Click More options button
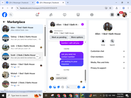 (x=77, y=37)
